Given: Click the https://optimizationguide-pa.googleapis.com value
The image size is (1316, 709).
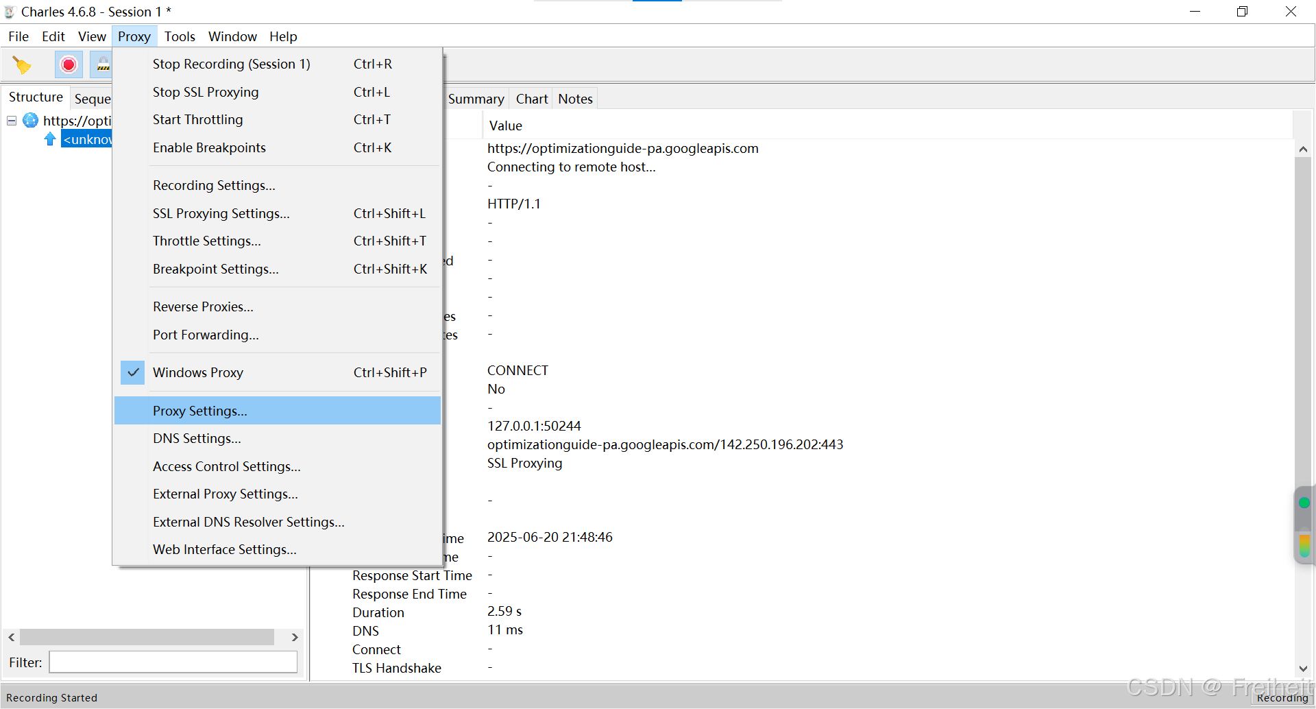Looking at the screenshot, I should click(623, 148).
